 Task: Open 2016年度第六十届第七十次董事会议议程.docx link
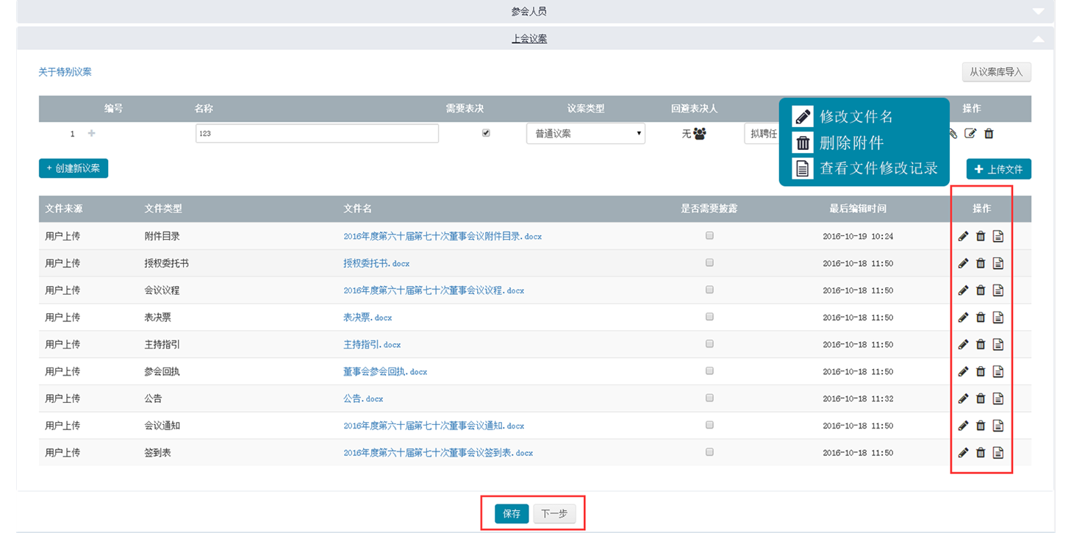click(x=434, y=290)
